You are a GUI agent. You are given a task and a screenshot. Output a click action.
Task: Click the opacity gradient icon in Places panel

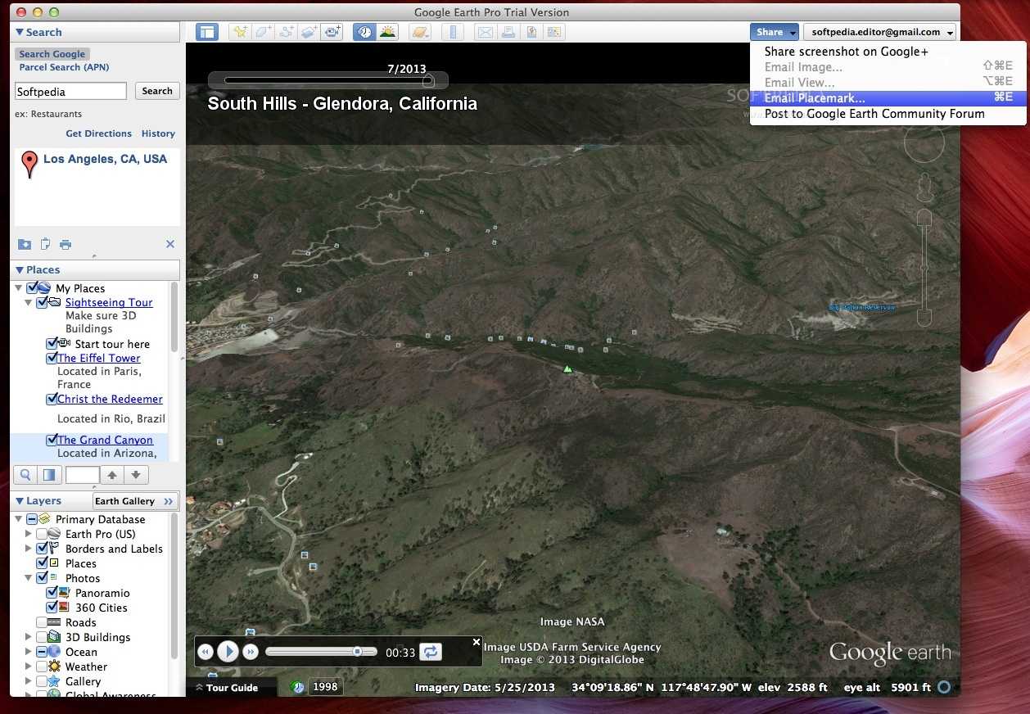pos(48,474)
